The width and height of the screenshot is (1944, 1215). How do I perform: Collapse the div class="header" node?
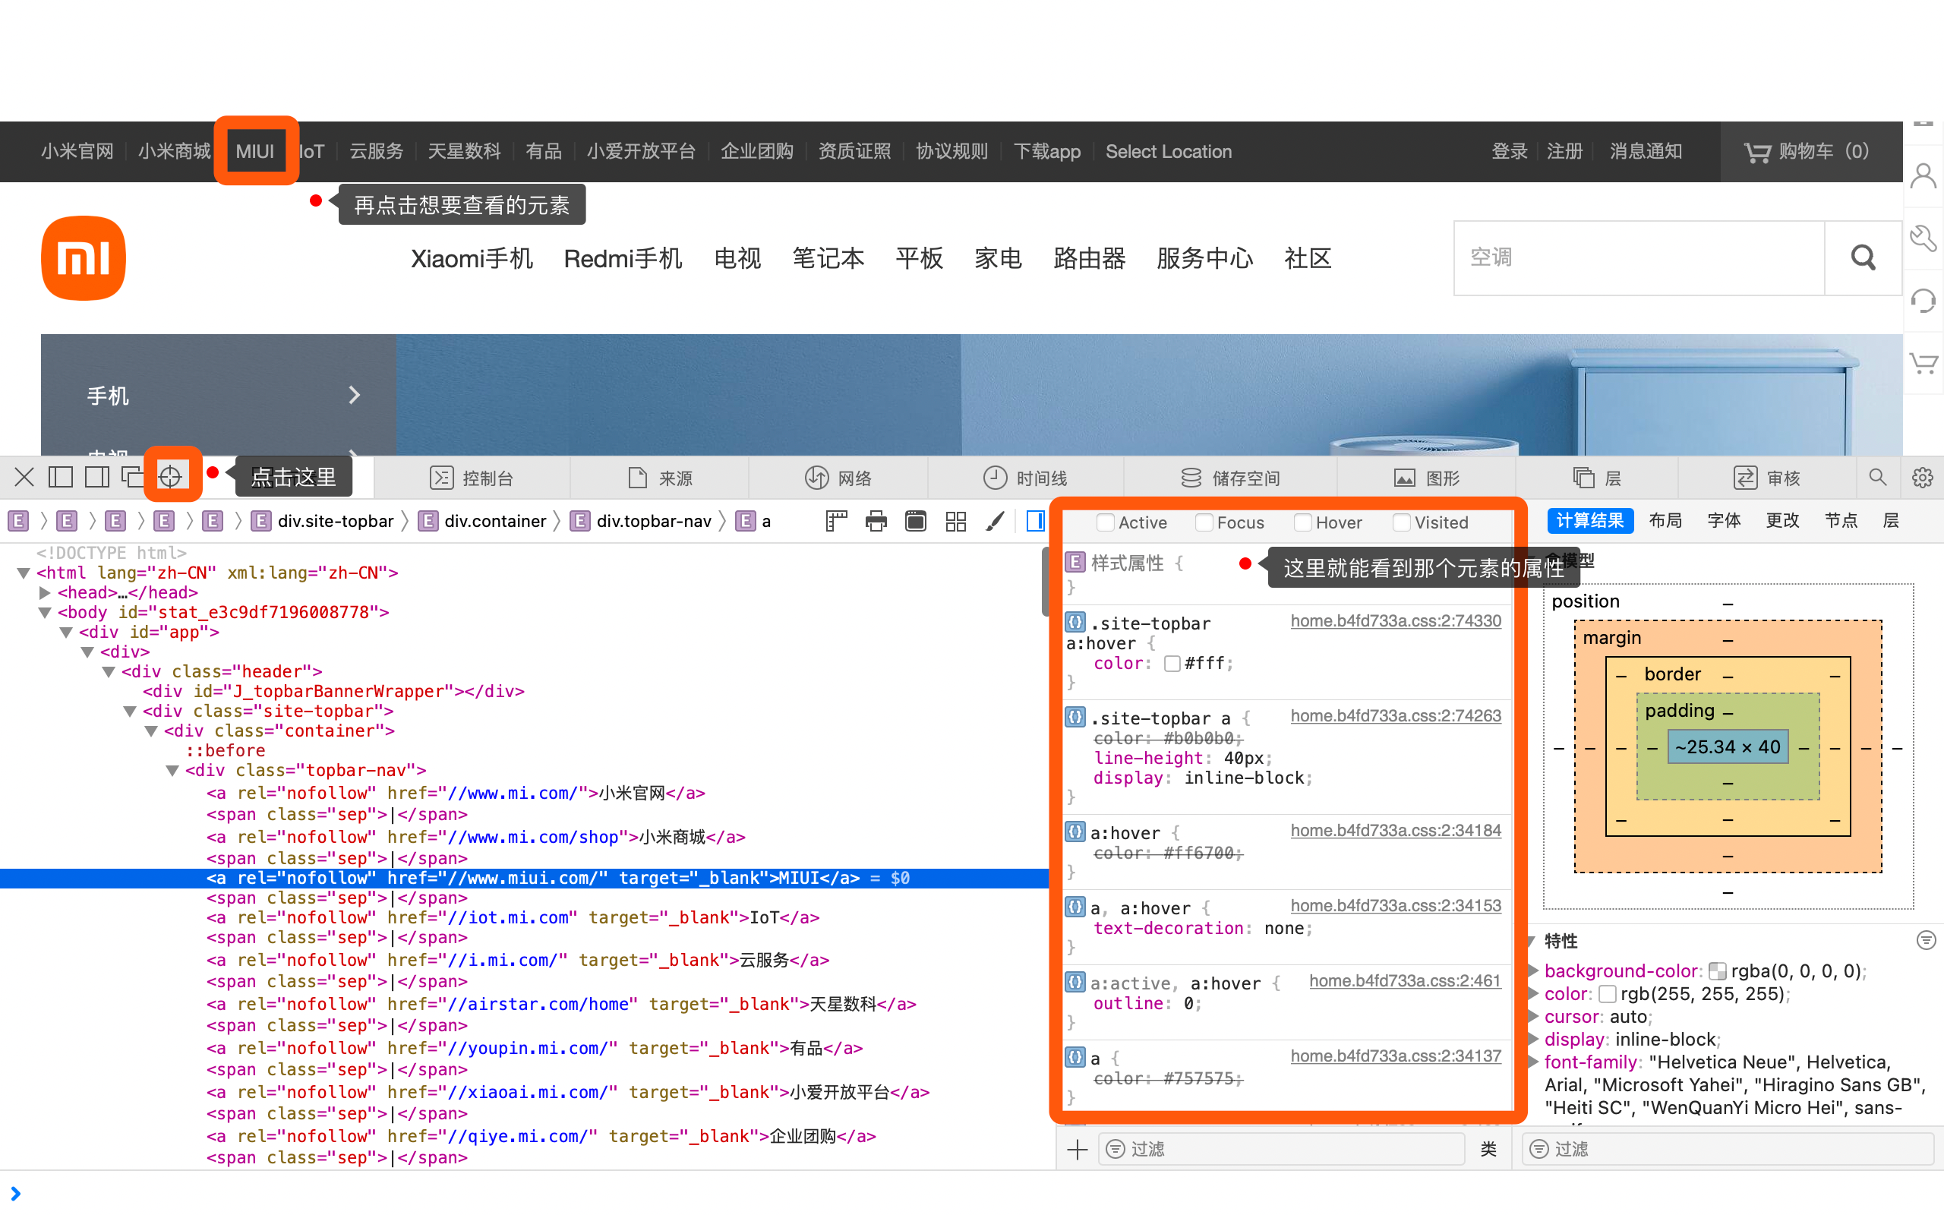(109, 672)
